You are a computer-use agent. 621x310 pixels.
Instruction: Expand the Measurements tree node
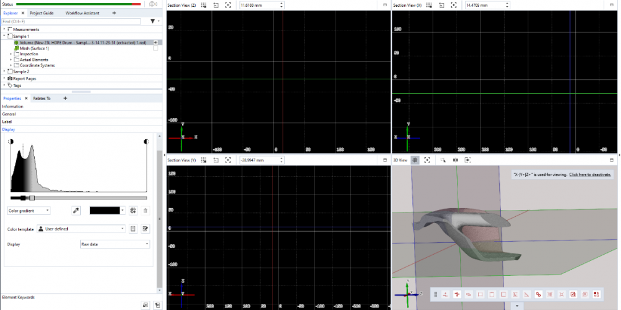[x=4, y=29]
